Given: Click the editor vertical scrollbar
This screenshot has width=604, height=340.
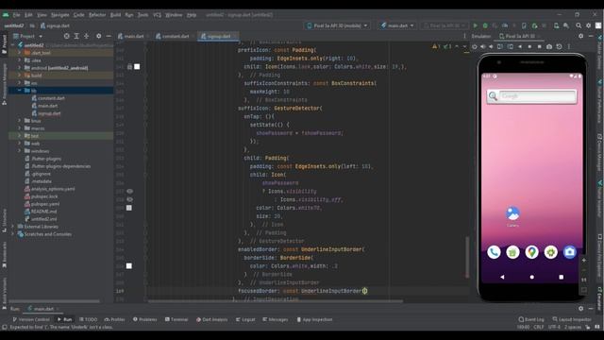Looking at the screenshot, I should (x=467, y=257).
